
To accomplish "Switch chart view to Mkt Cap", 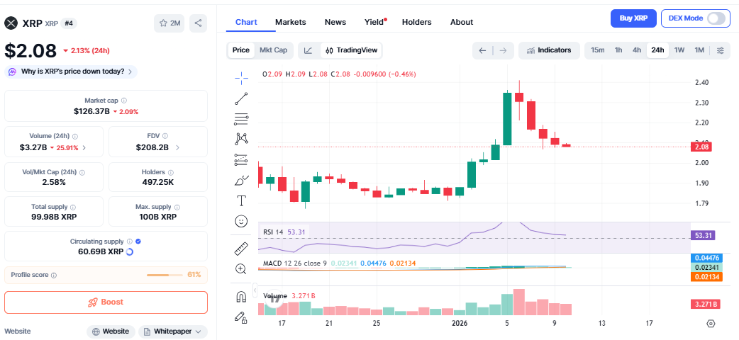I will [x=273, y=50].
